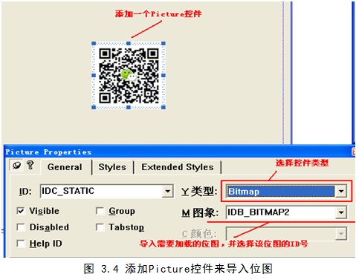Check the Tabstop checkbox
Image resolution: width=356 pixels, height=280 pixels.
100,227
